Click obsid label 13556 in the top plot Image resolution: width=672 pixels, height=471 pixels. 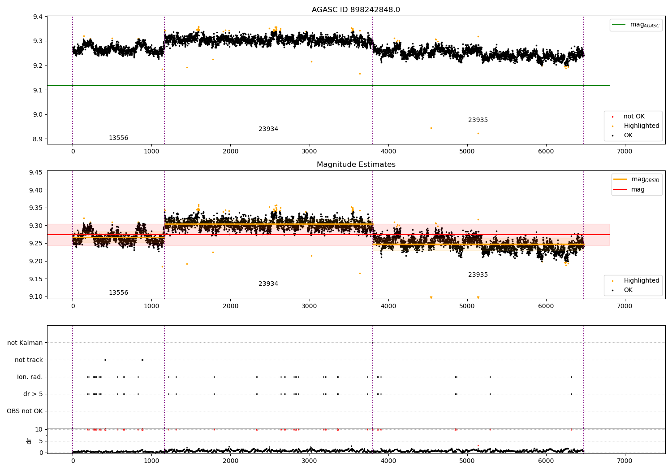[118, 138]
